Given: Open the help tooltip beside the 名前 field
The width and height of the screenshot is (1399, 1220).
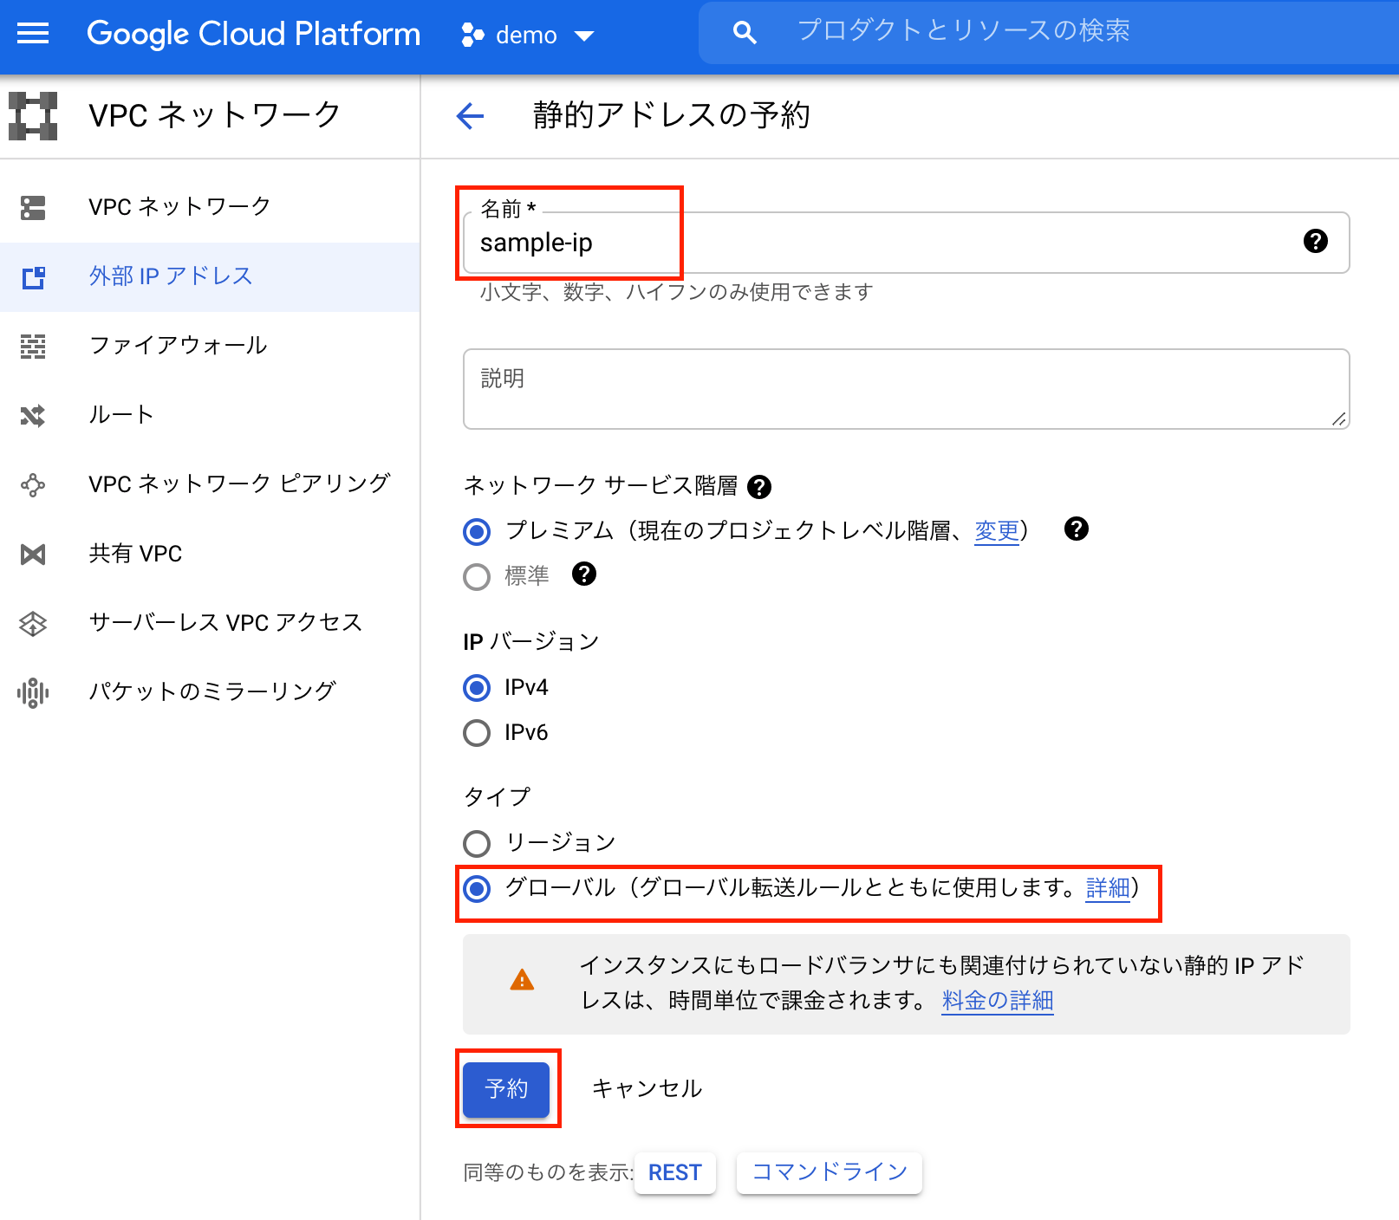Looking at the screenshot, I should 1316,243.
